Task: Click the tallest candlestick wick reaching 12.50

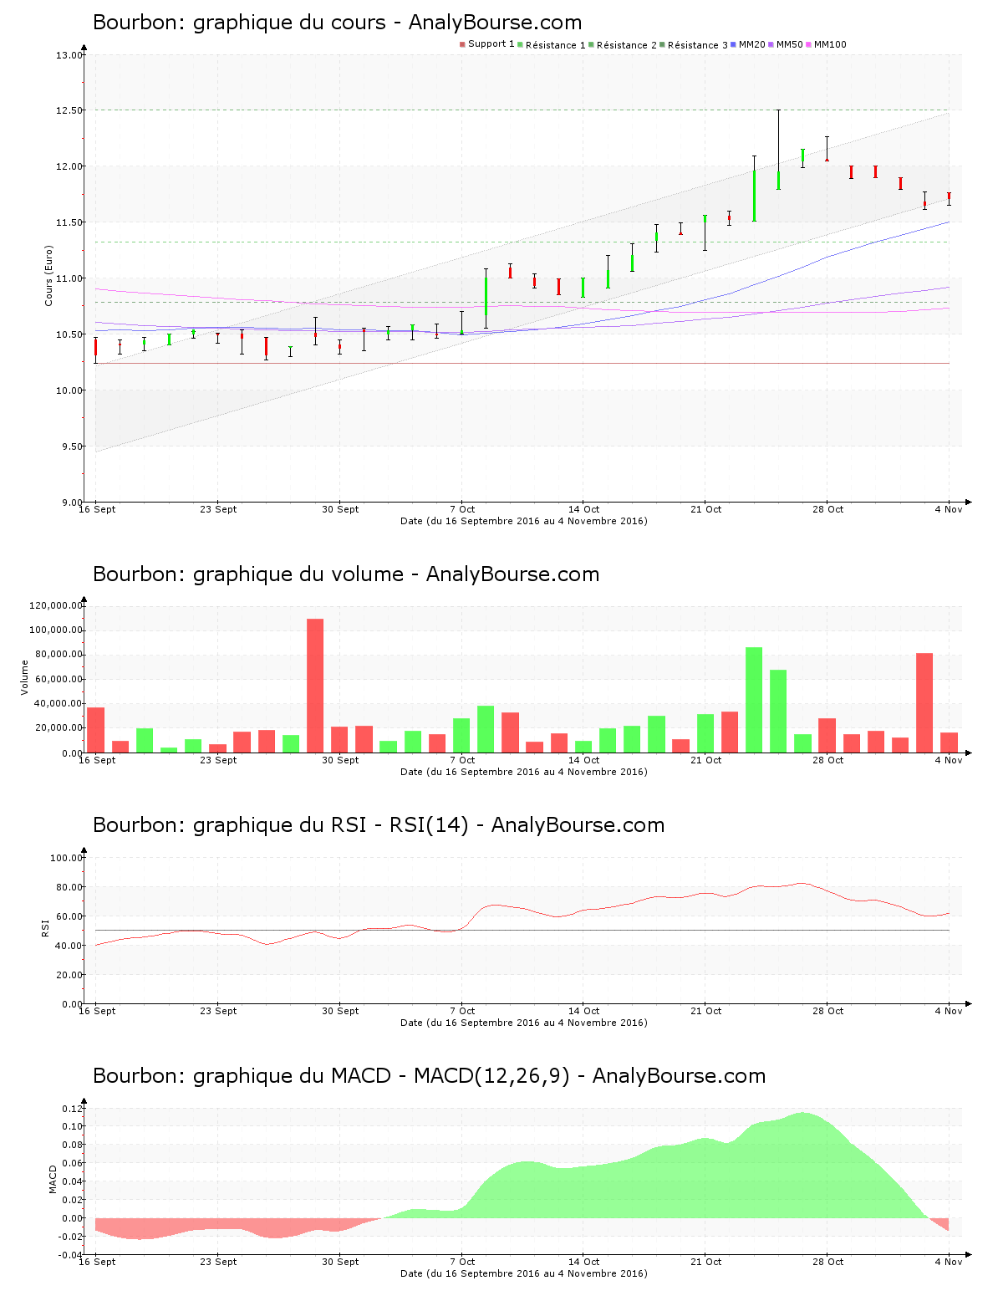Action: pyautogui.click(x=778, y=150)
